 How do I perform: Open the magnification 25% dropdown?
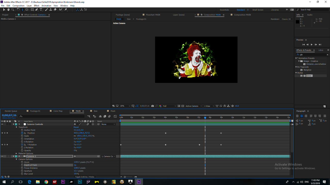pos(125,106)
